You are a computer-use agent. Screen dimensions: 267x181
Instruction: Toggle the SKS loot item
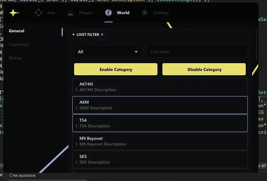[x=160, y=159]
